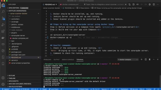
Task: Open the Accounts menu
Action: point(3,78)
